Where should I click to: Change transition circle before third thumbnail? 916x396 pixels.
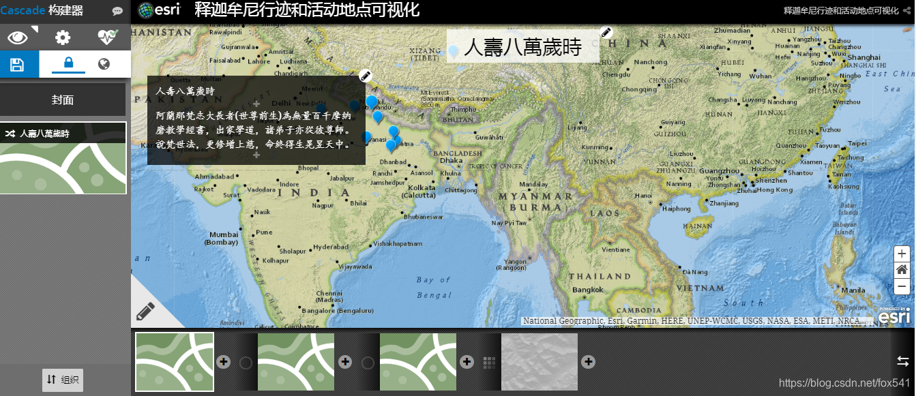[x=368, y=363]
